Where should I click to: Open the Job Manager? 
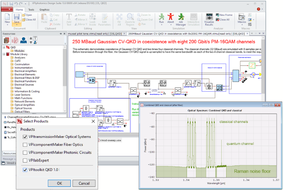pos(181,19)
